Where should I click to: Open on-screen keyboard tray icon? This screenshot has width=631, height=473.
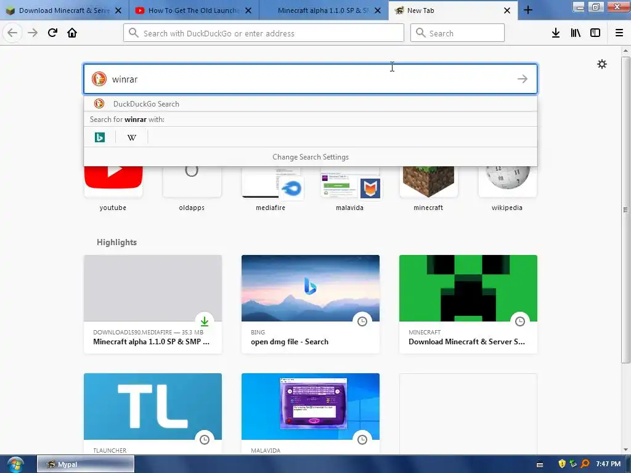(x=540, y=464)
